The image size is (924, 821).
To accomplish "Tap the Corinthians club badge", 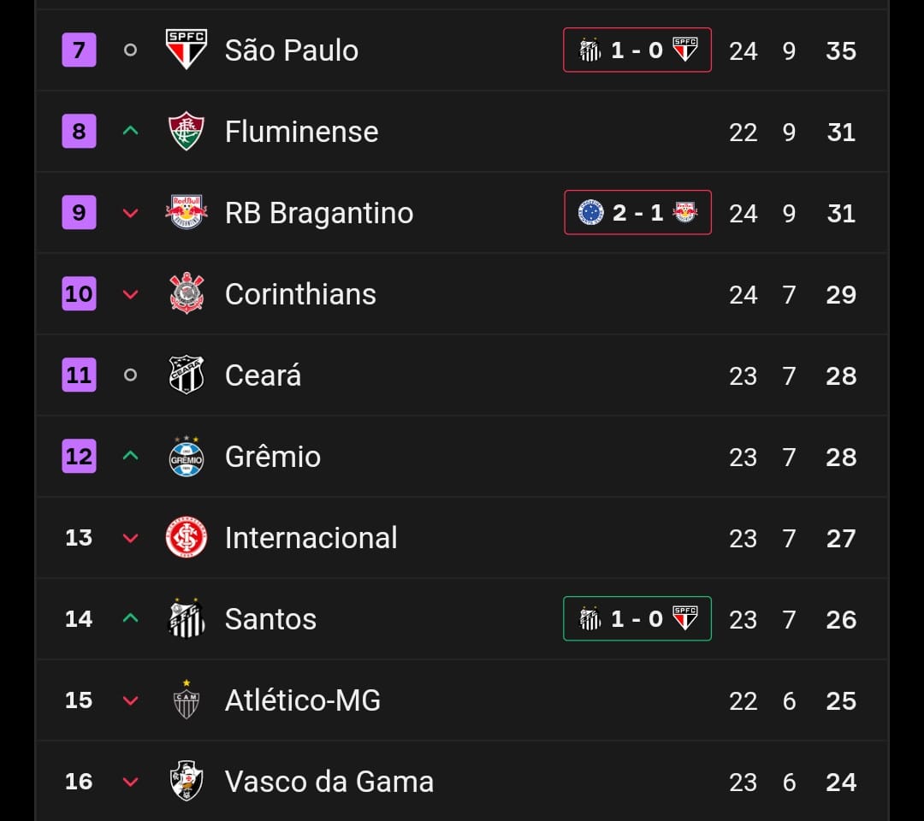I will (x=187, y=293).
